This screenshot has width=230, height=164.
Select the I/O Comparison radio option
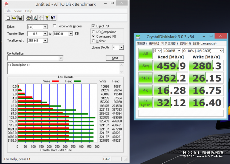click(94, 32)
